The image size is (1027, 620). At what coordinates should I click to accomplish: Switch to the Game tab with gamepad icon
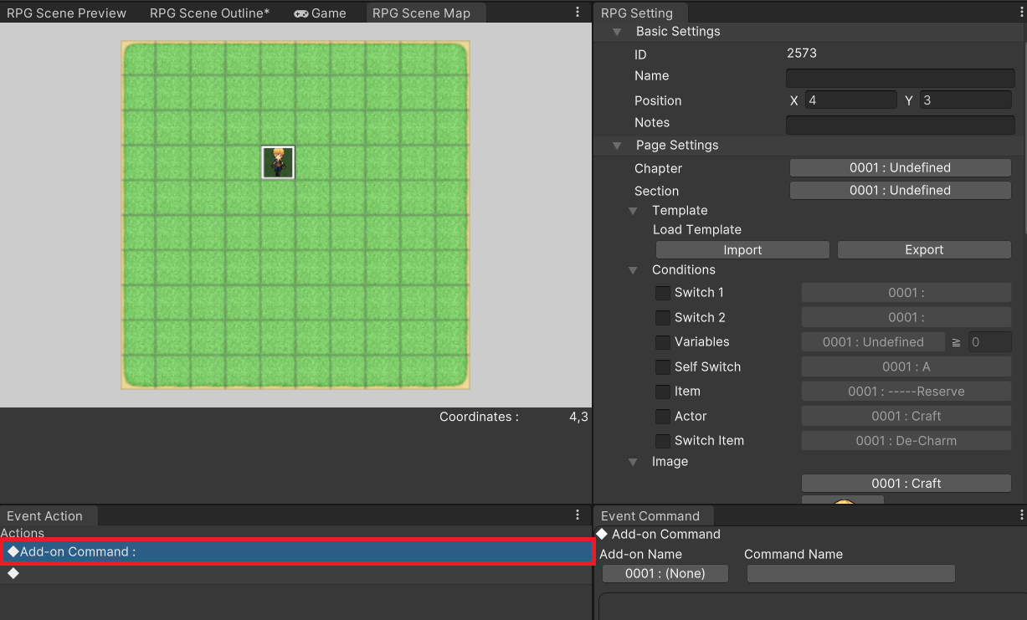pos(320,13)
